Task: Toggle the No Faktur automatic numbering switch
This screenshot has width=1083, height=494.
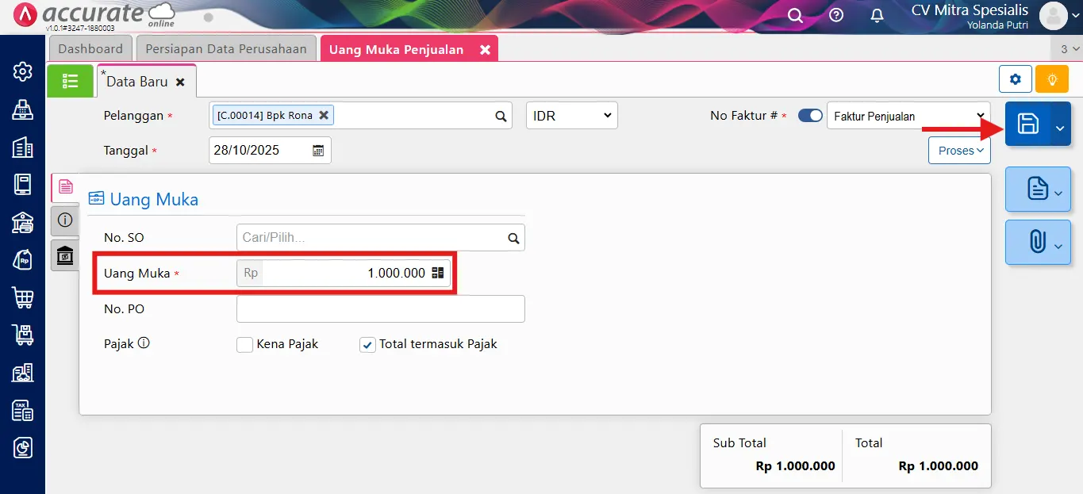Action: click(x=810, y=116)
